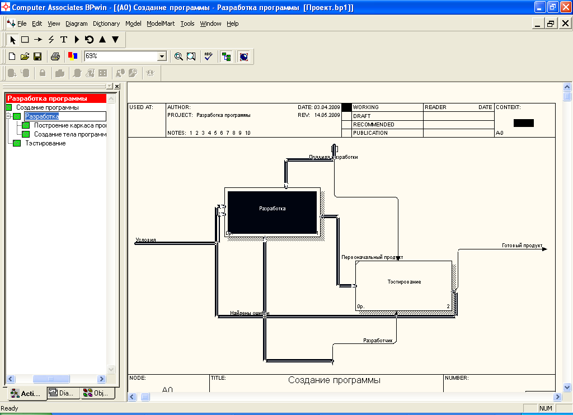This screenshot has height=415, width=573.
Task: Select Тэстирование in the activity tree
Action: pyautogui.click(x=45, y=143)
